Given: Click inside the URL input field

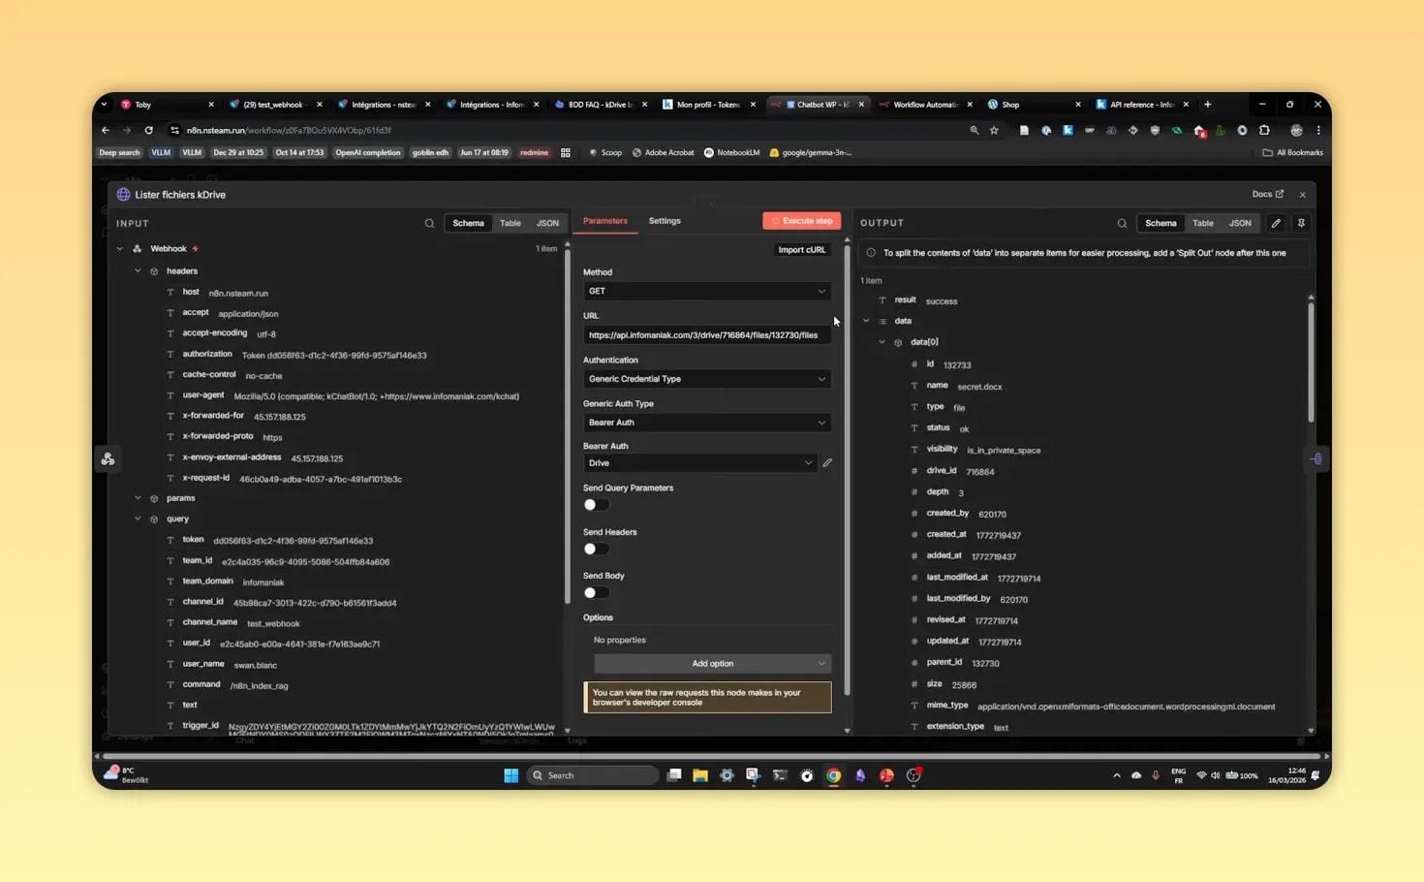Looking at the screenshot, I should (x=706, y=334).
